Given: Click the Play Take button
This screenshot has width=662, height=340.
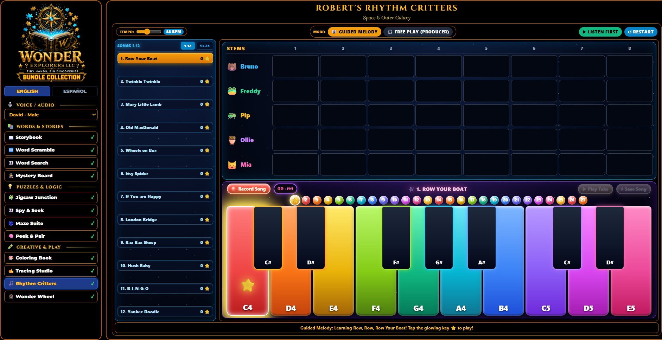Looking at the screenshot, I should [x=595, y=189].
